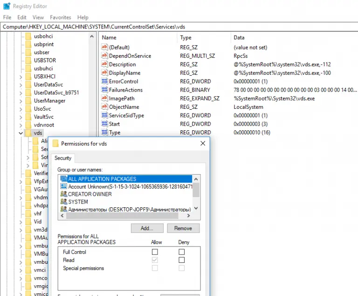Click the user list scroll-left arrow
358x296 pixels.
62,216
